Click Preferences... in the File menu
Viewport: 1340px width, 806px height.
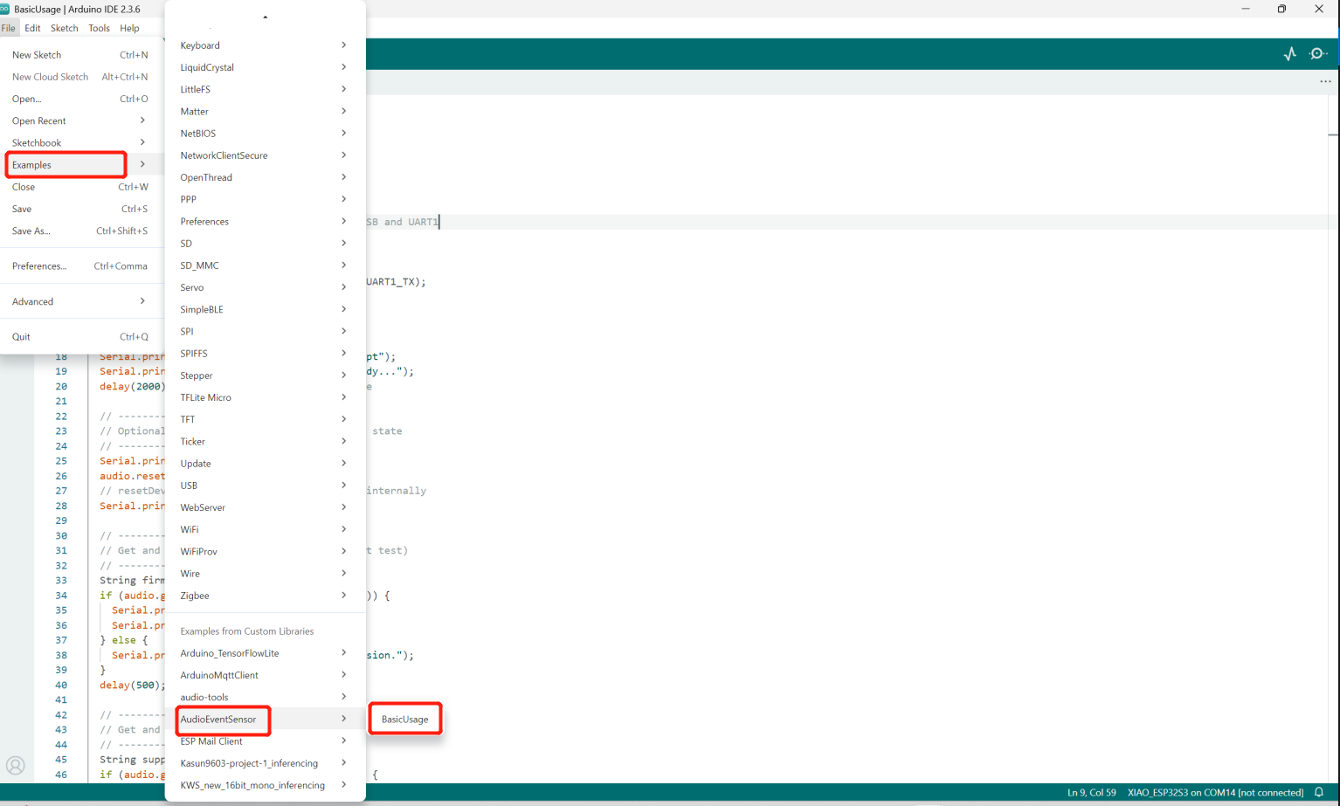pyautogui.click(x=39, y=266)
